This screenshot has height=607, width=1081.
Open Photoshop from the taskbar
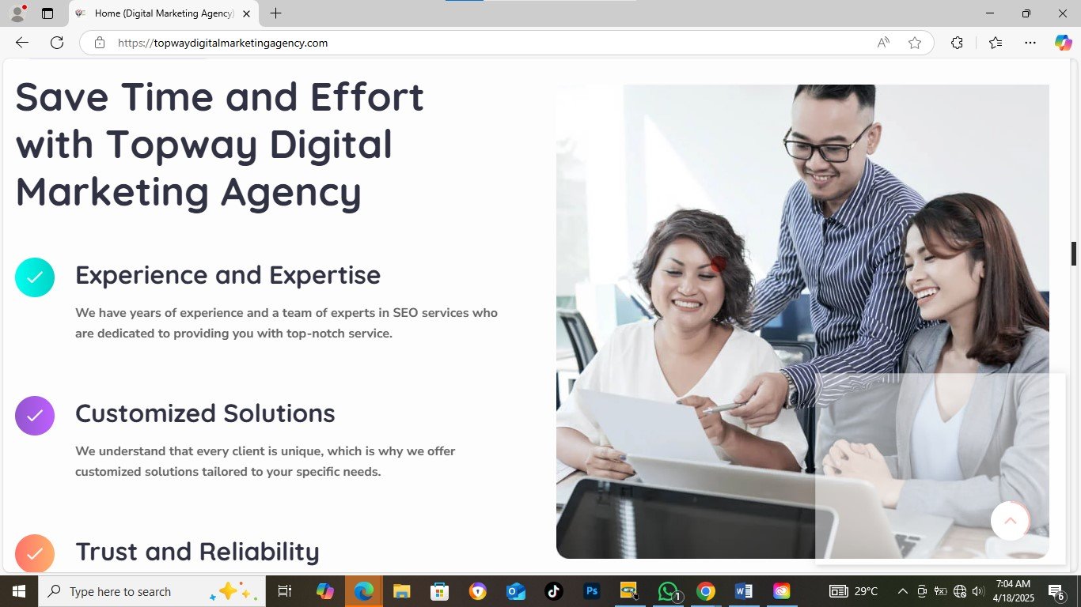click(591, 591)
